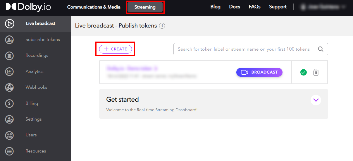Click the Recordings stack icon
The image size is (353, 161).
click(10, 56)
